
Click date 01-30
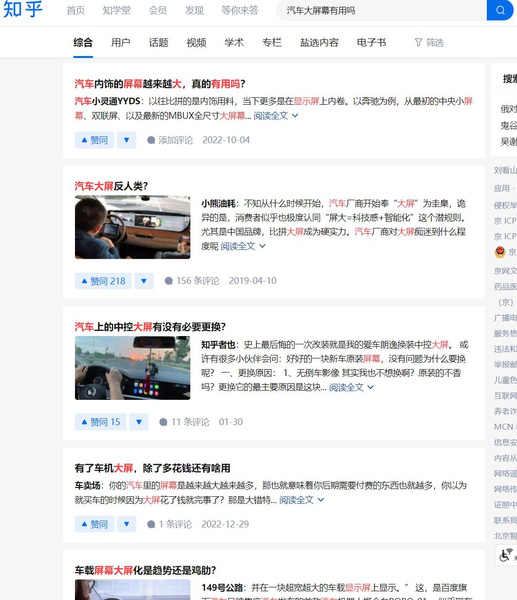pos(231,422)
